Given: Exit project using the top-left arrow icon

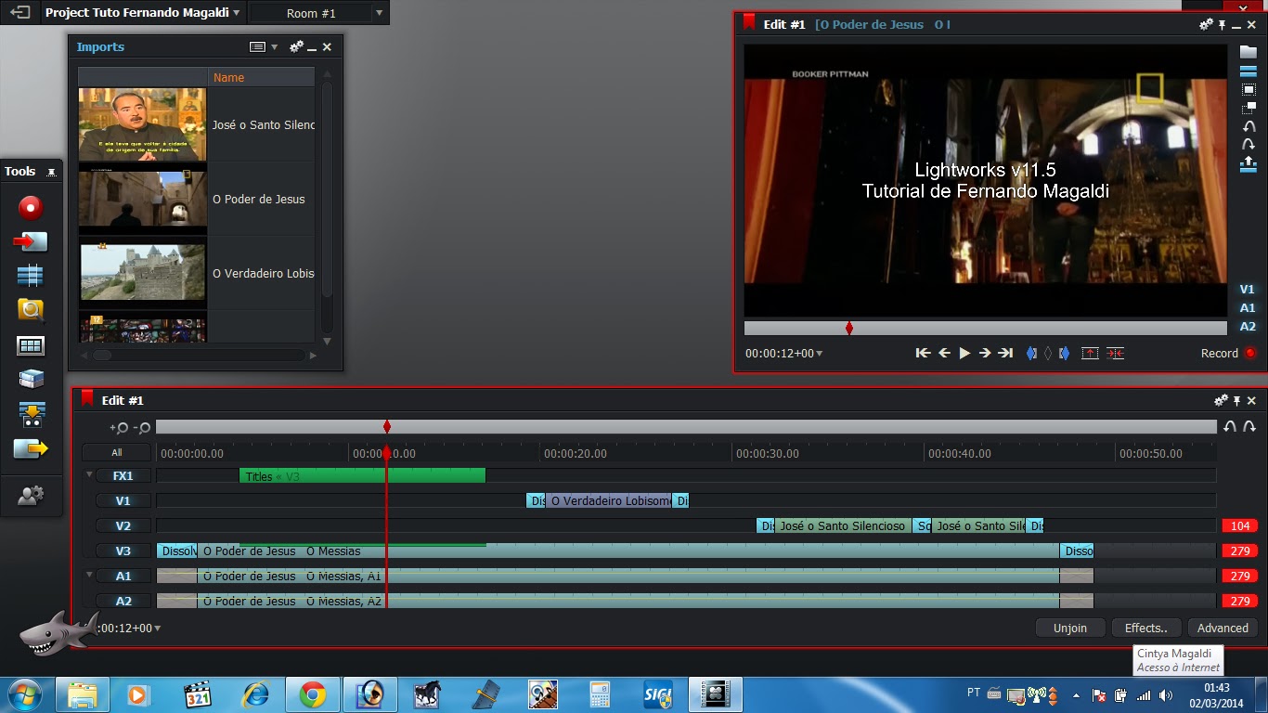Looking at the screenshot, I should (19, 13).
